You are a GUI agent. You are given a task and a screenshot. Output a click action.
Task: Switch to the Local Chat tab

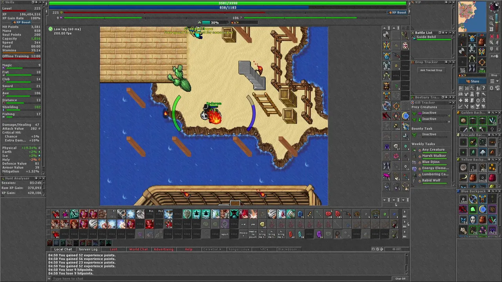click(63, 249)
